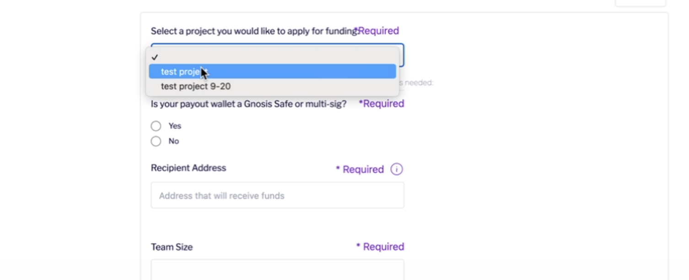The image size is (689, 280).
Task: Click "* Required" text beside Recipient Address
Action: coord(360,169)
